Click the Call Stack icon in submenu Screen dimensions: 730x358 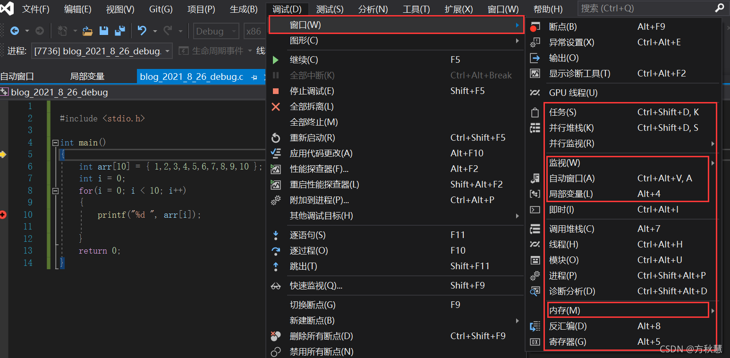coord(535,229)
